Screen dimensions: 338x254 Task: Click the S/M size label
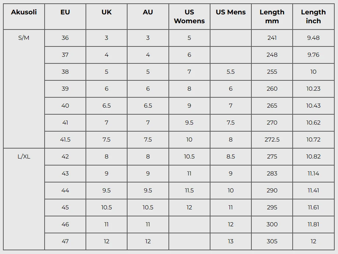[x=24, y=38]
